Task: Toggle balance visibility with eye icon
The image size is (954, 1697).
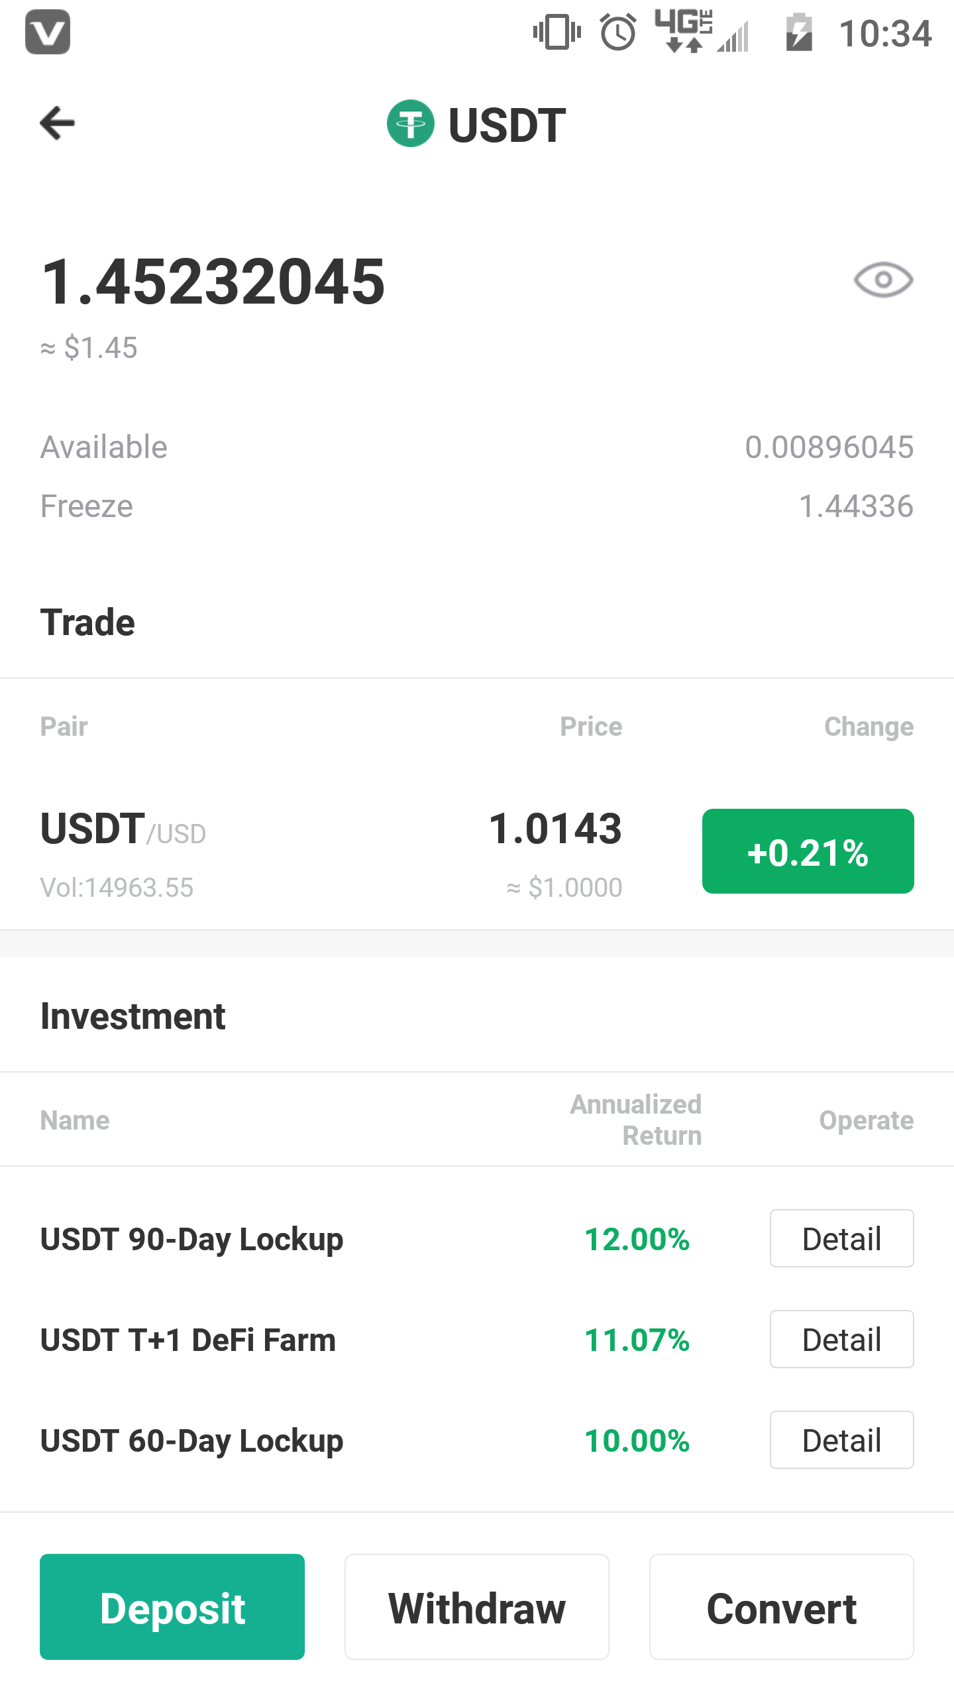Action: (883, 280)
